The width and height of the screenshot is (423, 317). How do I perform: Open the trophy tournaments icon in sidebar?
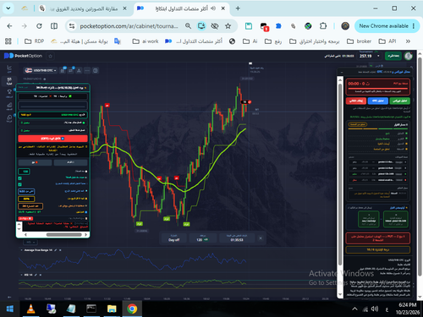tap(9, 93)
